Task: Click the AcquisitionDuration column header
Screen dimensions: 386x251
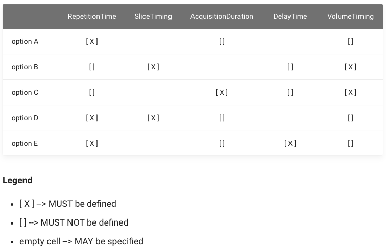Action: coord(222,16)
